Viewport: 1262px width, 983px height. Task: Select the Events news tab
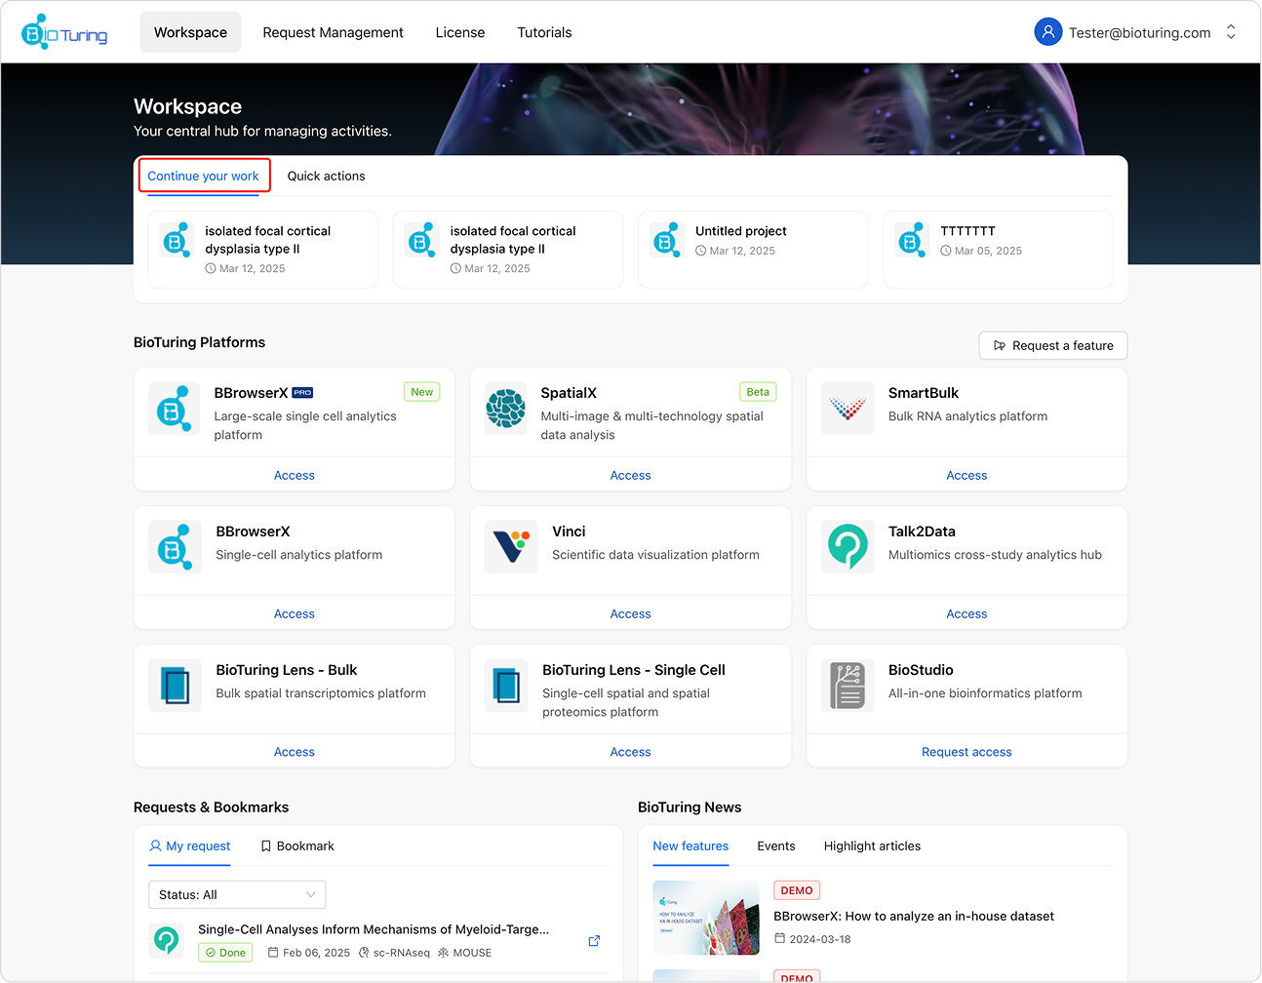point(775,846)
